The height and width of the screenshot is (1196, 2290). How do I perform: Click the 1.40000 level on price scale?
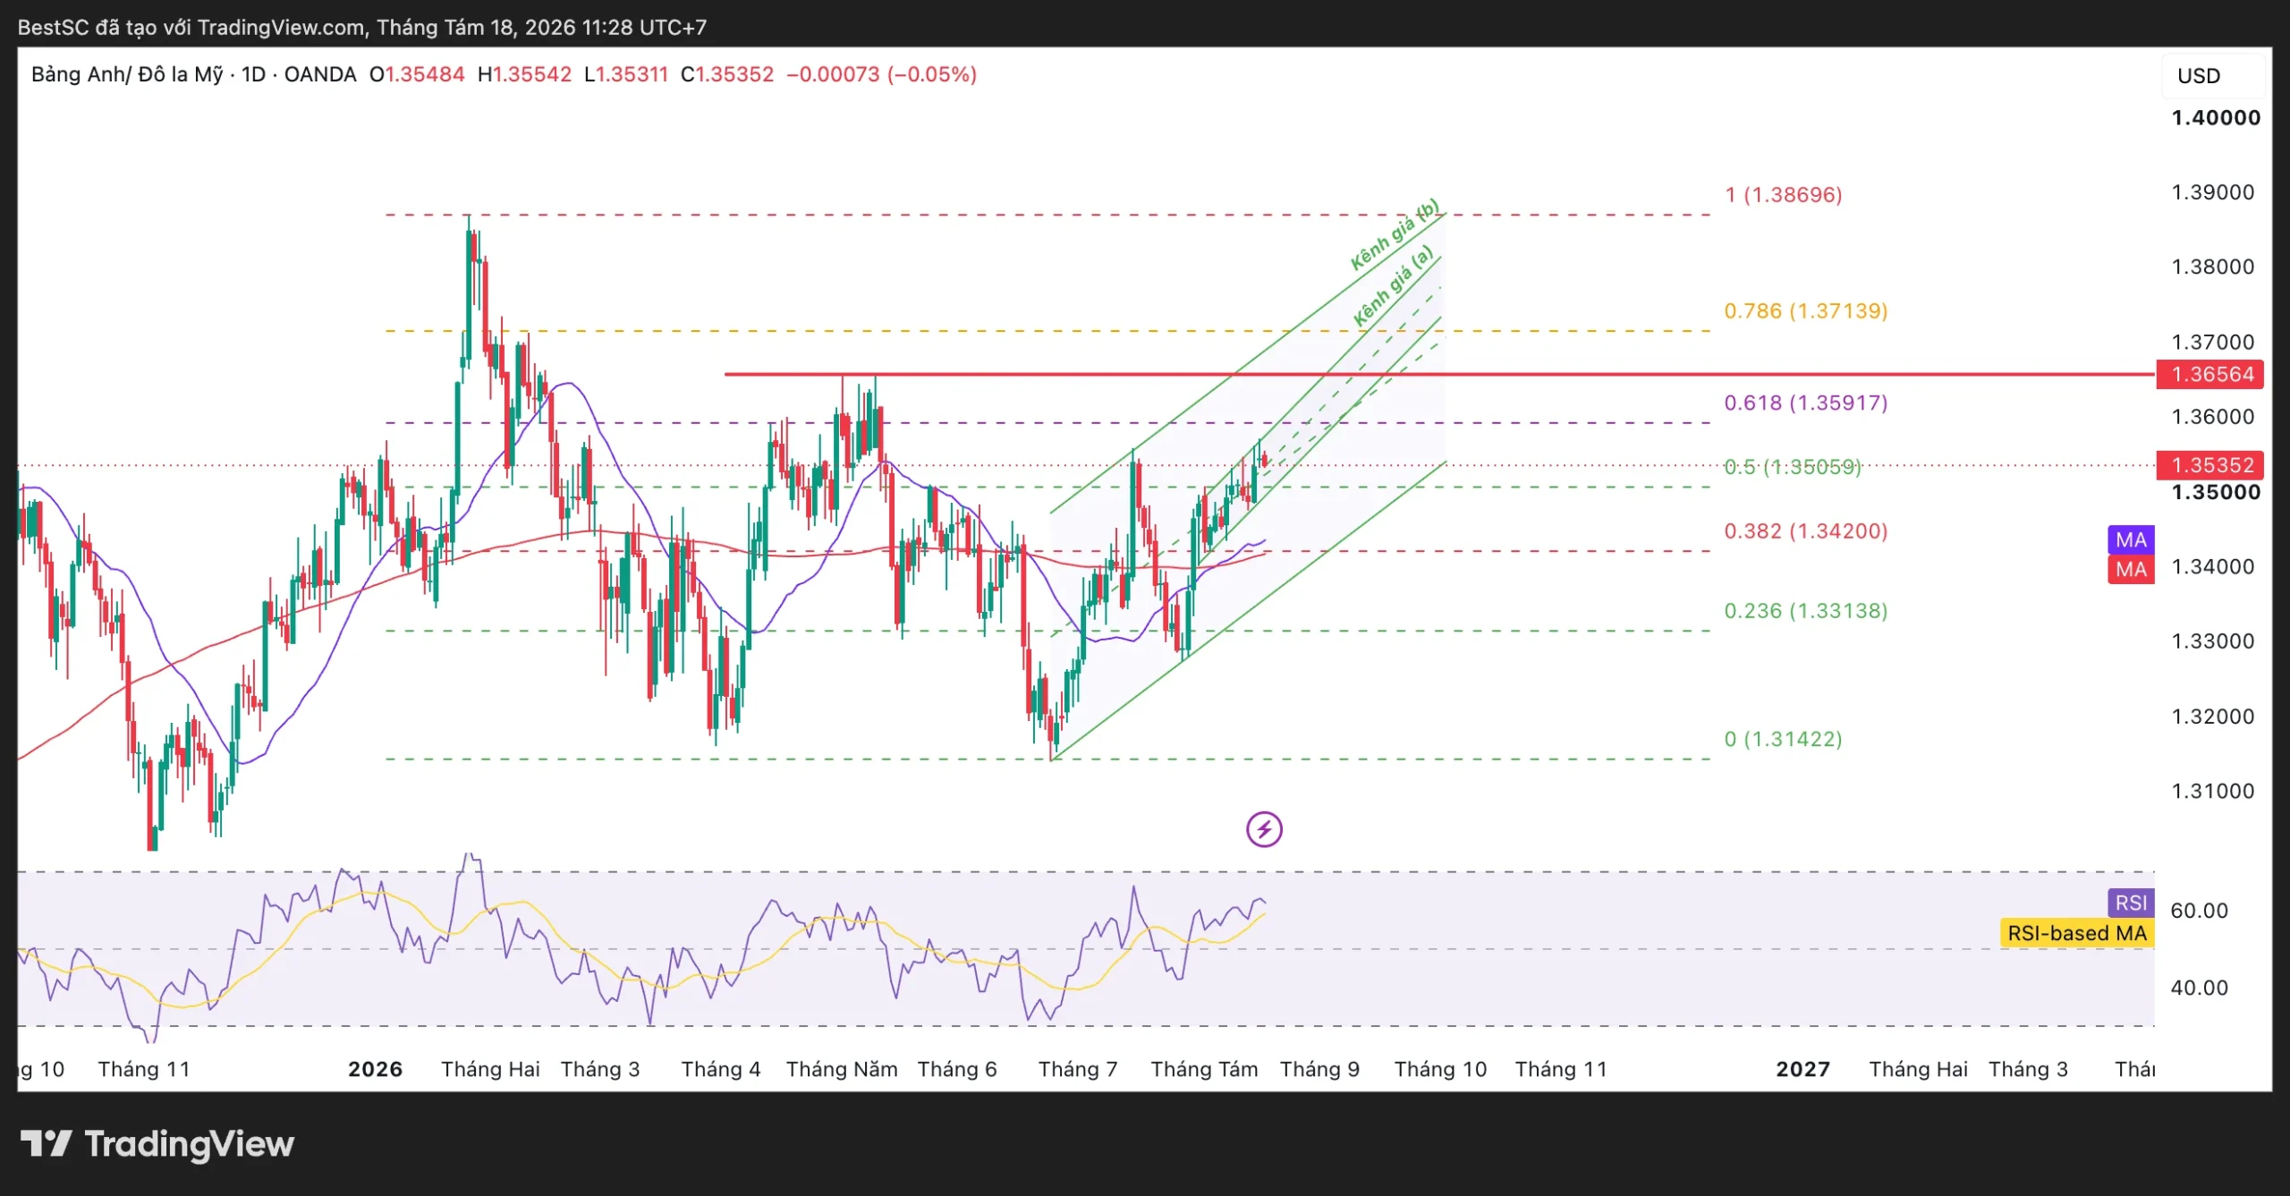[x=2216, y=118]
